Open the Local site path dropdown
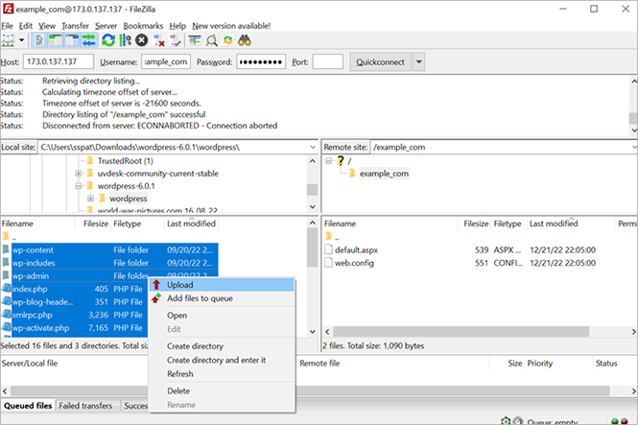The height and width of the screenshot is (425, 638). click(x=313, y=148)
